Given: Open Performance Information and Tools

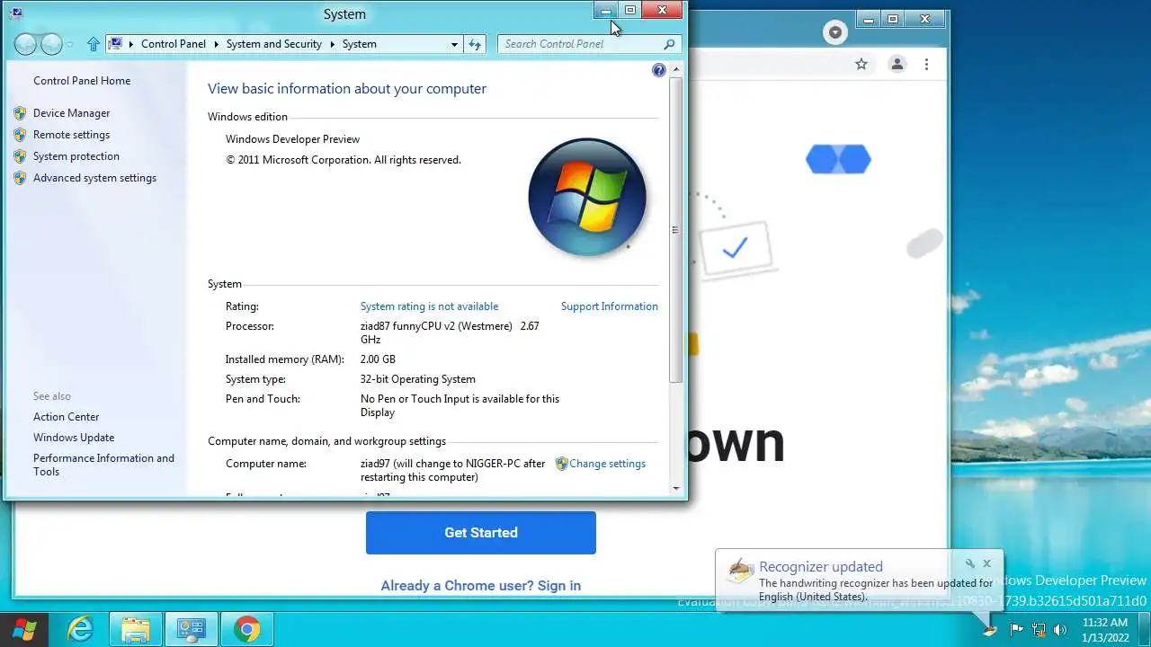Looking at the screenshot, I should pos(103,465).
